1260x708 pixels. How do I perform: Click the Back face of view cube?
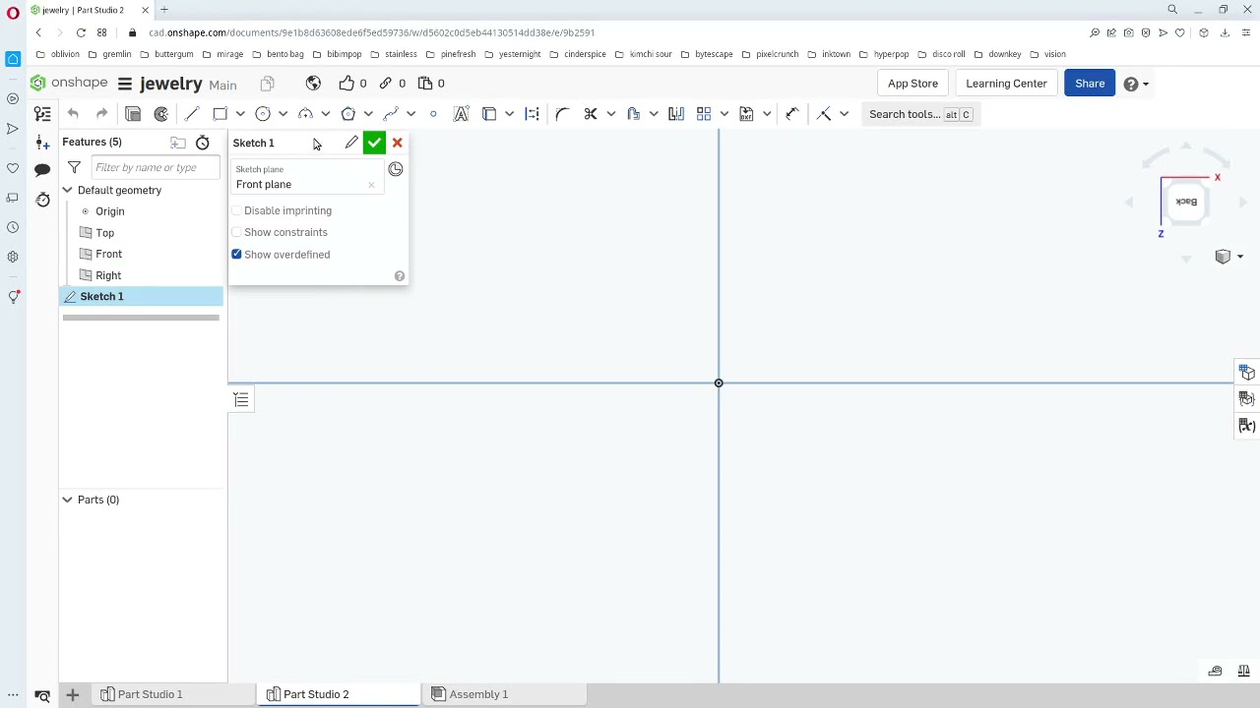click(x=1185, y=203)
